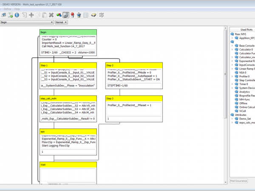Viewport: 255px width, 191px height.
Task: Select the step_calc_mohi header
Action: click(68, 98)
